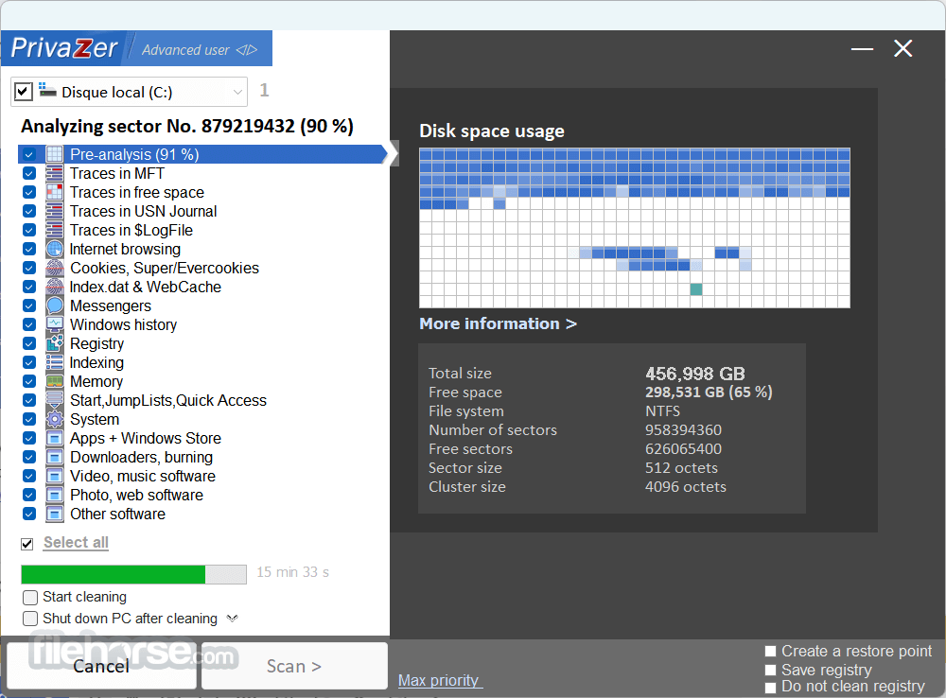946x698 pixels.
Task: Click the Cancel button
Action: click(101, 666)
